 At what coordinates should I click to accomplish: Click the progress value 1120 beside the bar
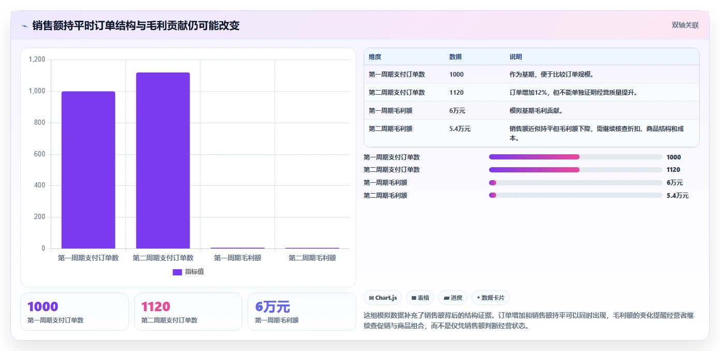673,170
